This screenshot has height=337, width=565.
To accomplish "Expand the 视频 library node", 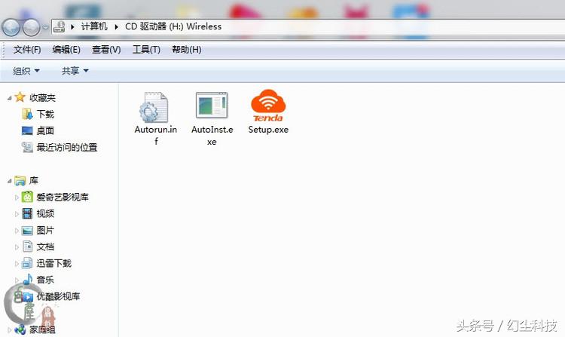I will [x=17, y=214].
